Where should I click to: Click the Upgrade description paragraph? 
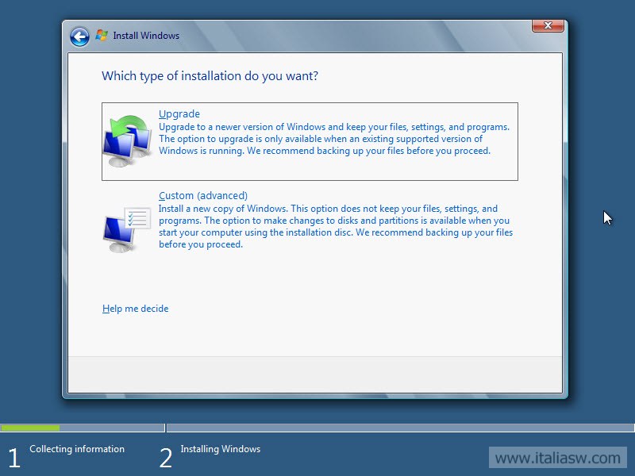coord(334,139)
